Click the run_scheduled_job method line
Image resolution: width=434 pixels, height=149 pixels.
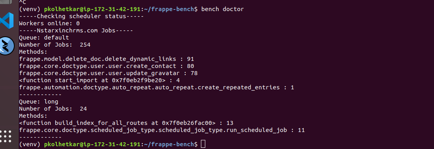point(162,130)
